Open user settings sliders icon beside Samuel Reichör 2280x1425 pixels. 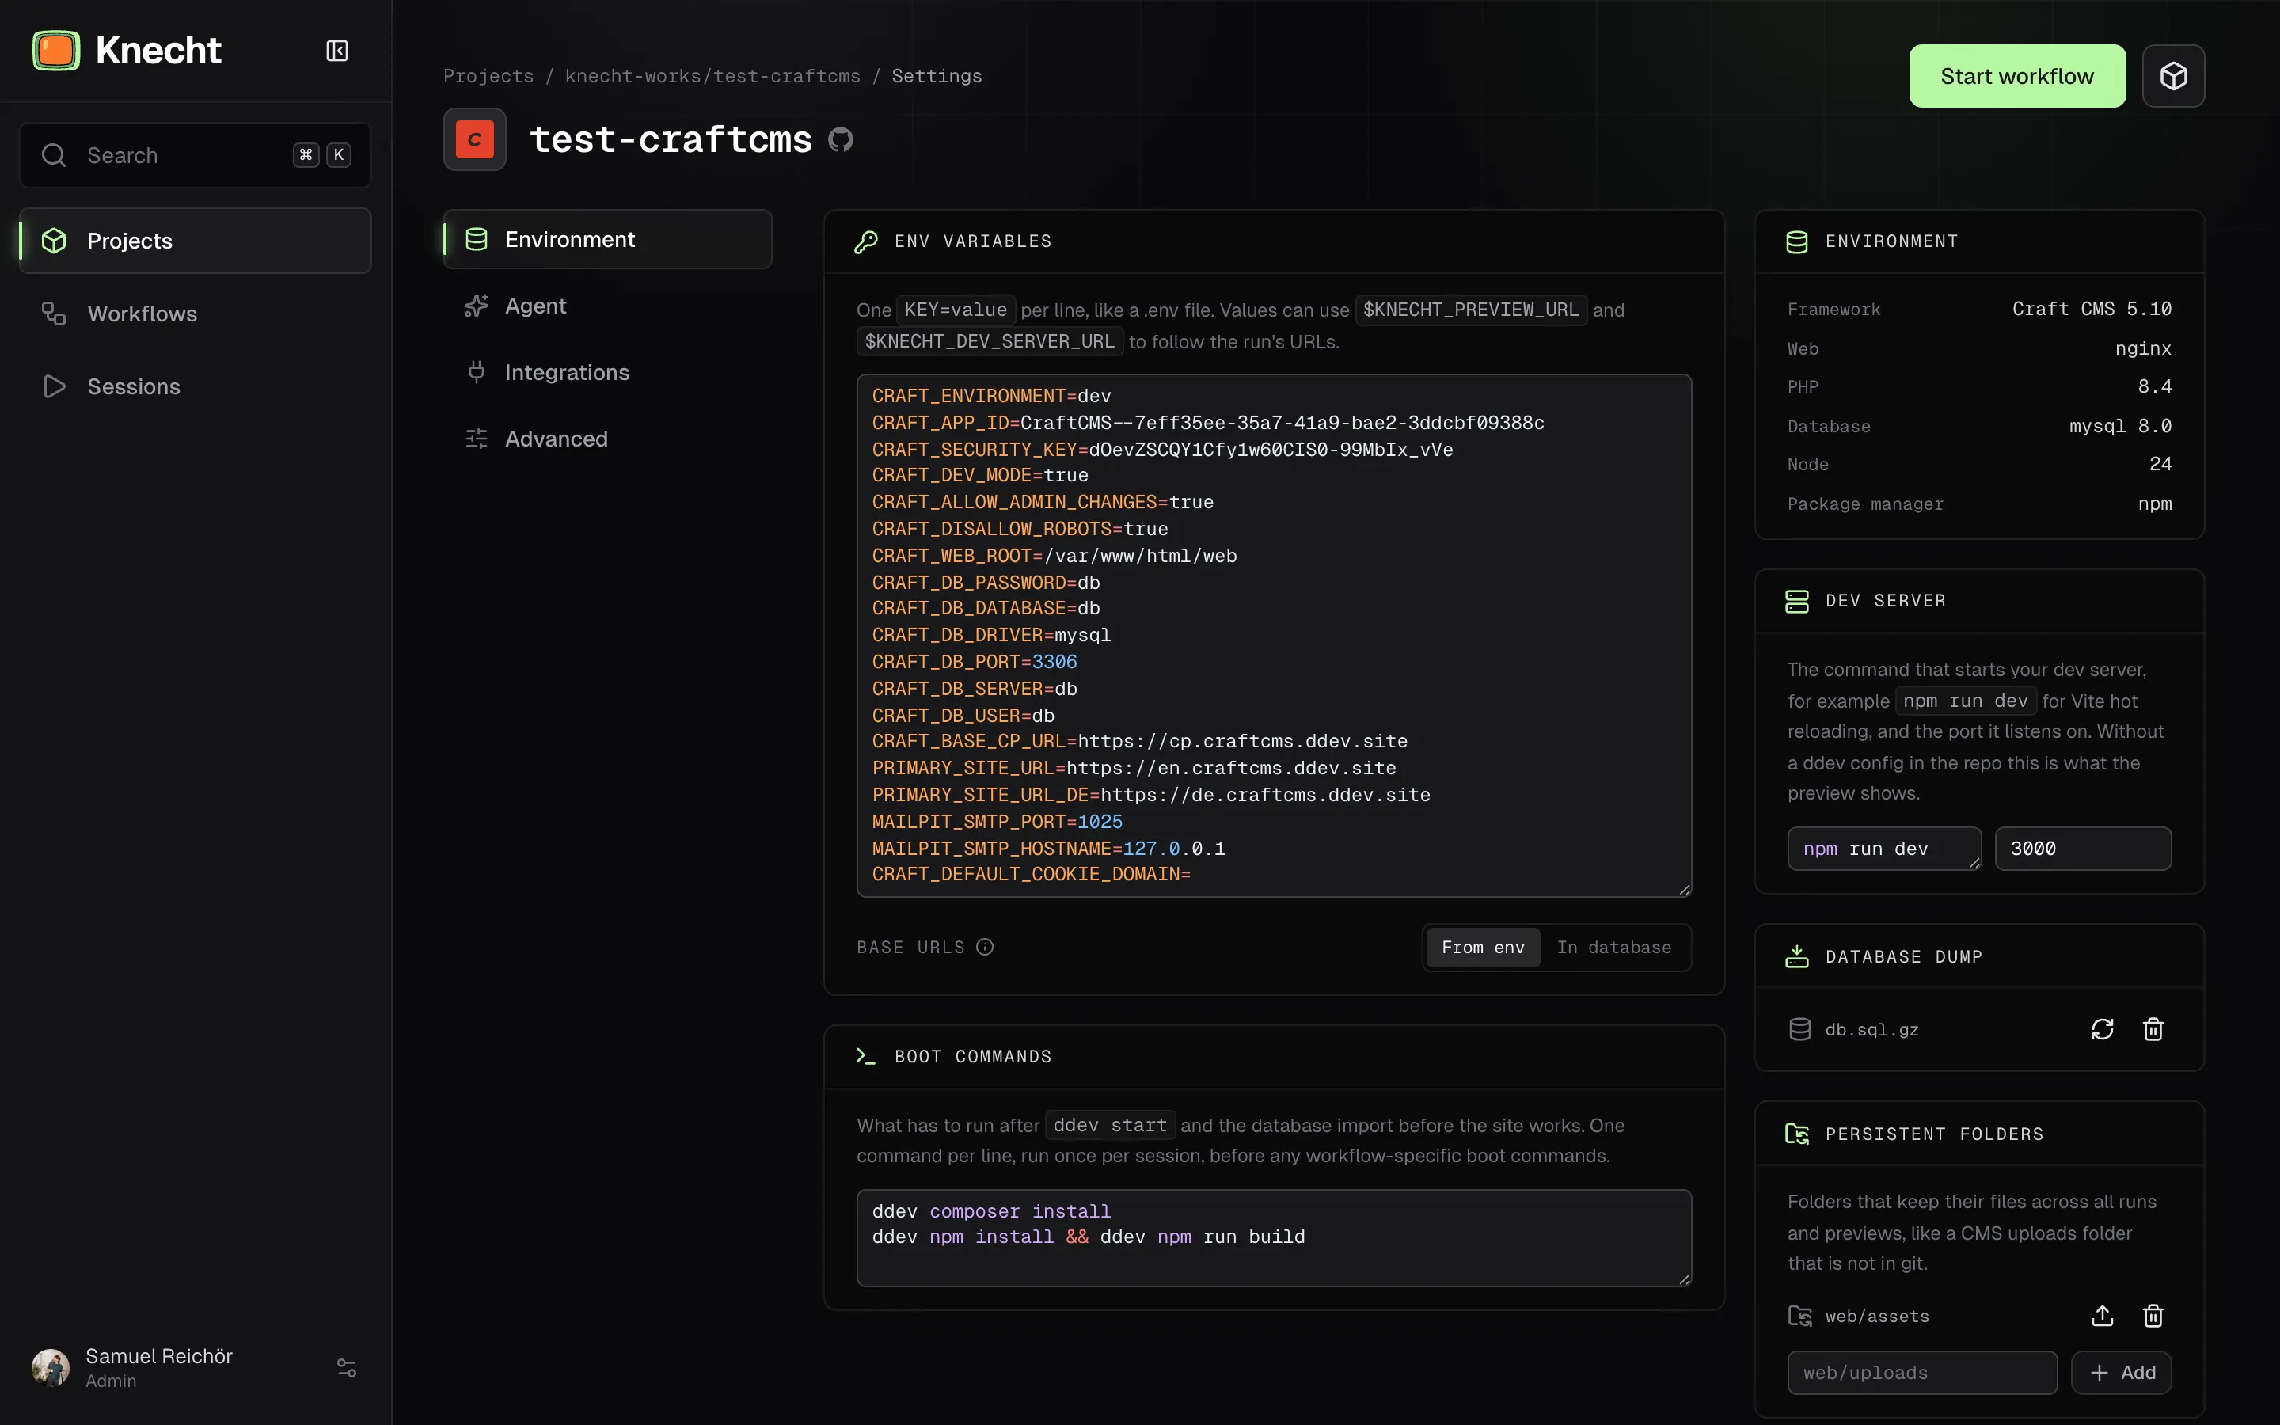click(347, 1367)
